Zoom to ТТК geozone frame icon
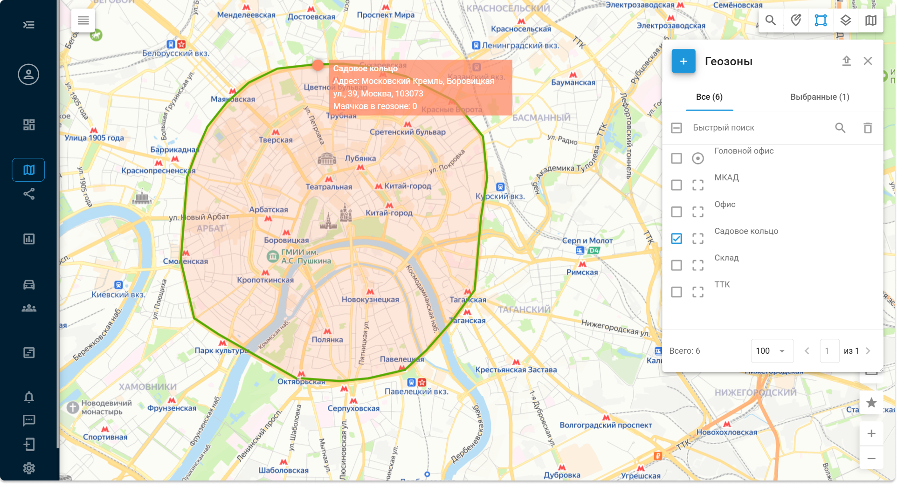This screenshot has width=905, height=487. 698,292
